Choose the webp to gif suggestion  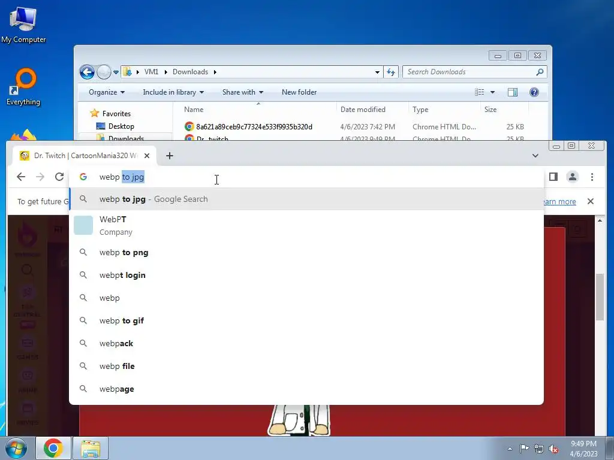click(306, 321)
